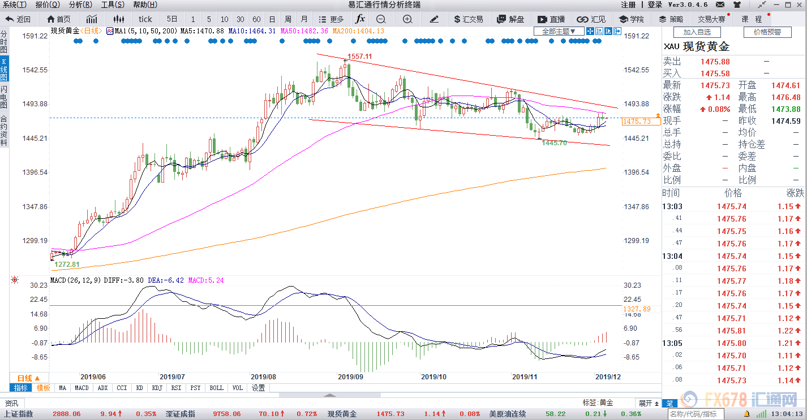Select the candlestick chart style icon
807x420 pixels.
(118, 19)
